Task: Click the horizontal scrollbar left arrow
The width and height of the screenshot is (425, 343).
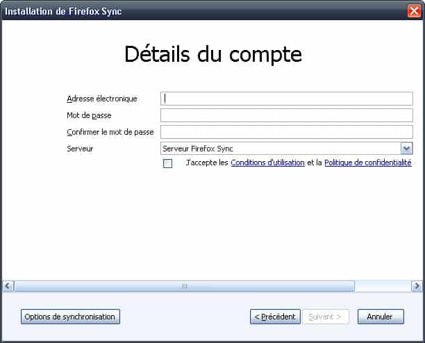Action: click(8, 286)
